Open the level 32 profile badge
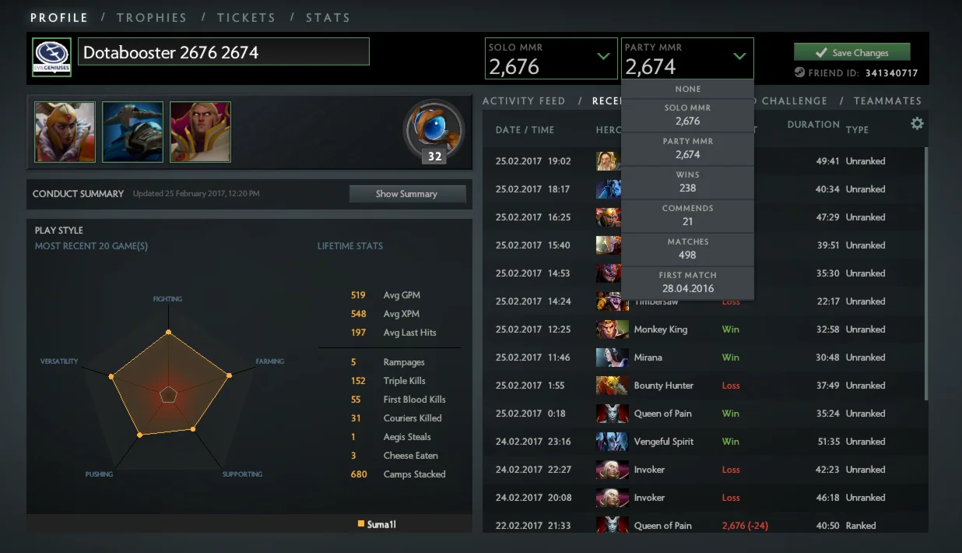Viewport: 962px width, 553px height. click(x=434, y=131)
